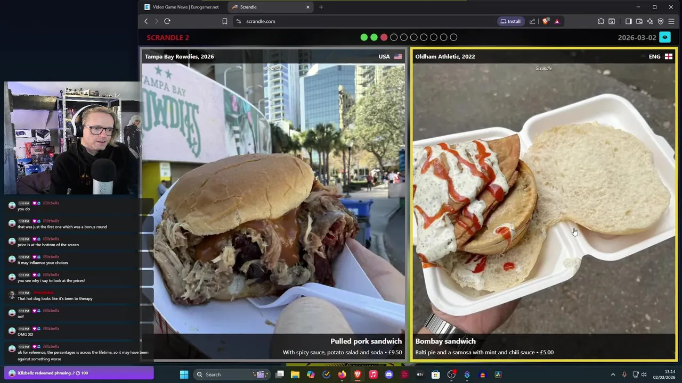Open the Brave Wallet icon
Image resolution: width=682 pixels, height=383 pixels.
639,21
